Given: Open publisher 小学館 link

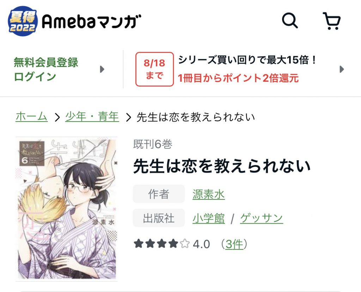Looking at the screenshot, I should click(x=209, y=218).
